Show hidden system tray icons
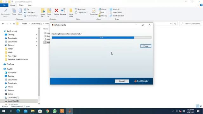This screenshot has height=114, width=203. pyautogui.click(x=173, y=111)
